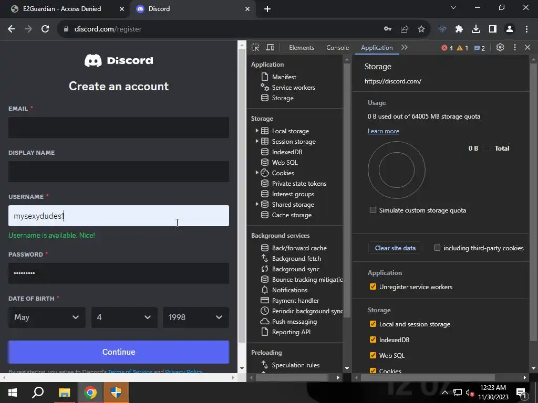
Task: Click the Password input field
Action: coord(119,273)
